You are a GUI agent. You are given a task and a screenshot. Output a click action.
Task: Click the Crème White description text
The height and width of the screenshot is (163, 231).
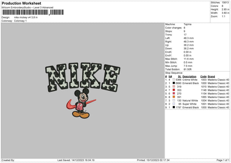190,80
